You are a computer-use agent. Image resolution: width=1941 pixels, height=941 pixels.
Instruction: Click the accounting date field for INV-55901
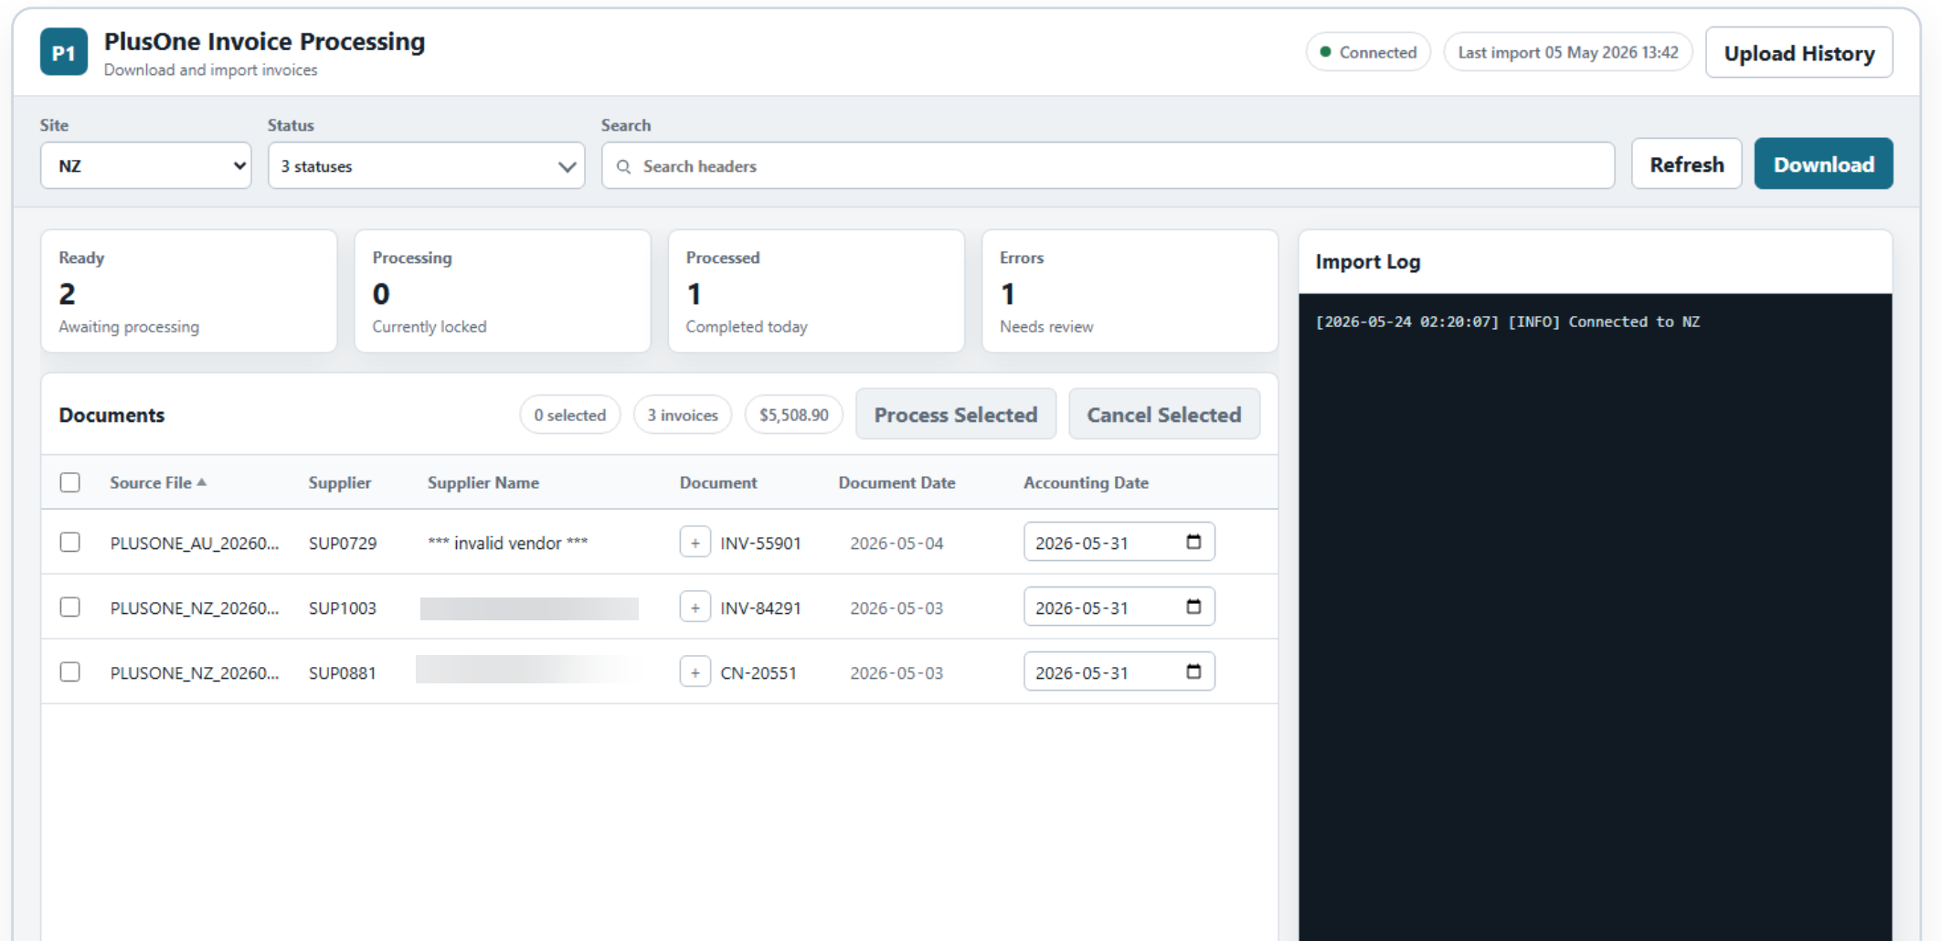tap(1119, 542)
